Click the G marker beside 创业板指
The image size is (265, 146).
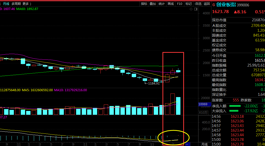[214, 5]
